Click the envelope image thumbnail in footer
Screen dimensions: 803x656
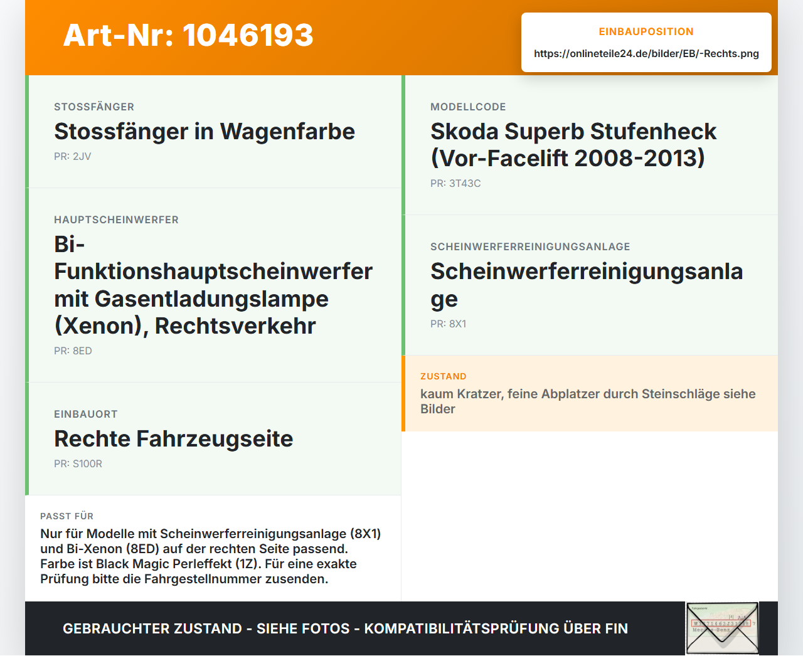tap(722, 628)
